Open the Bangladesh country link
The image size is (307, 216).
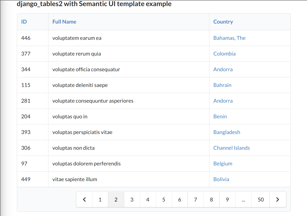point(227,132)
